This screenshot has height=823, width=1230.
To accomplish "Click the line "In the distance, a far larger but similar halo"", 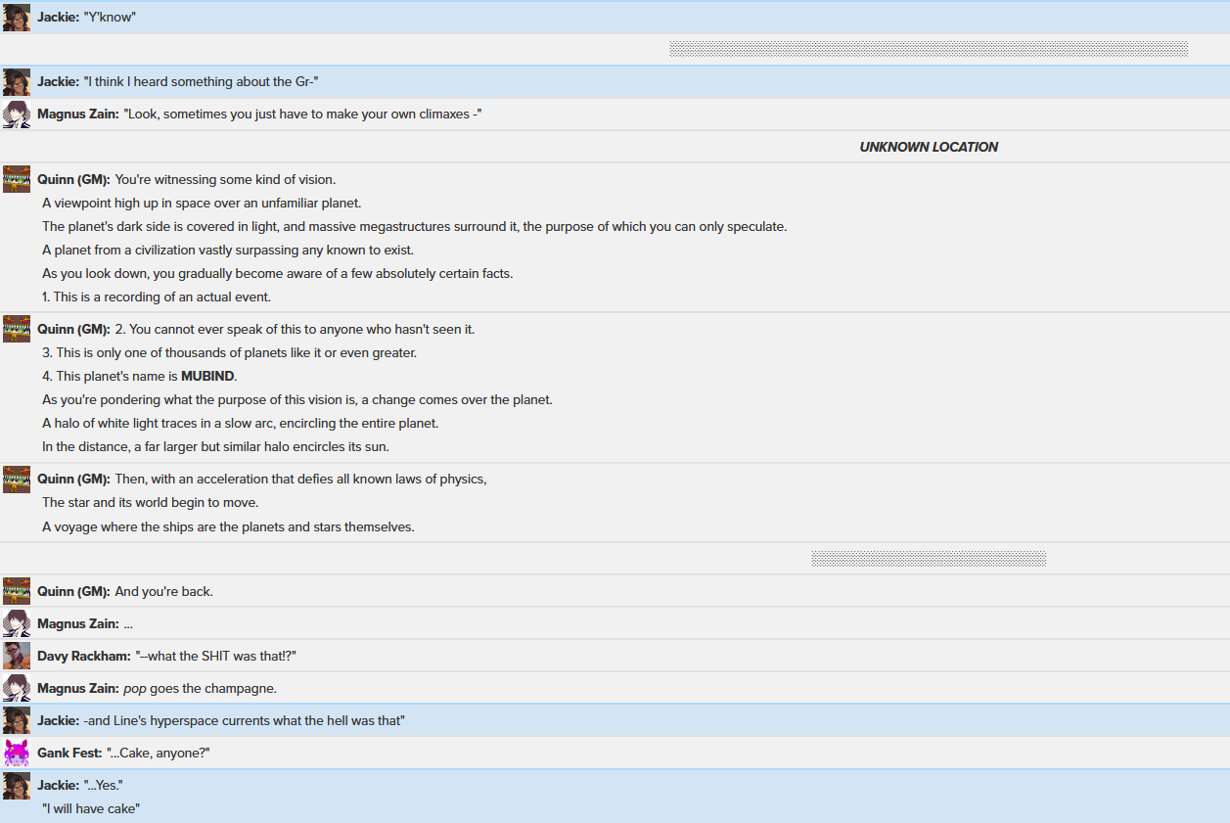I will click(215, 446).
